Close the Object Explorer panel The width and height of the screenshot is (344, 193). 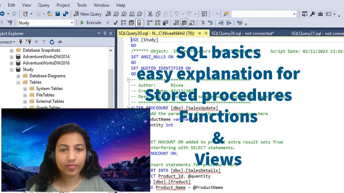tap(111, 33)
